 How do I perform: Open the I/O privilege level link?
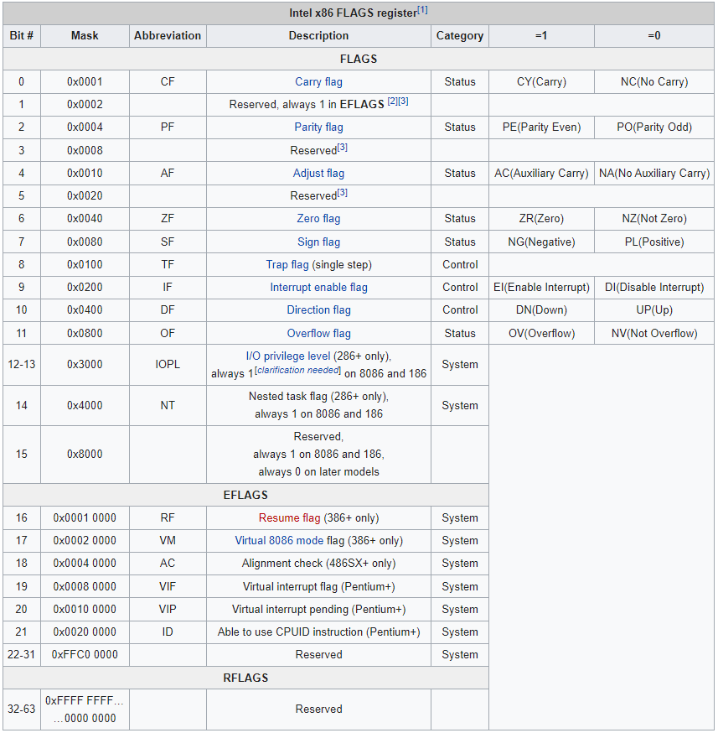click(x=288, y=356)
